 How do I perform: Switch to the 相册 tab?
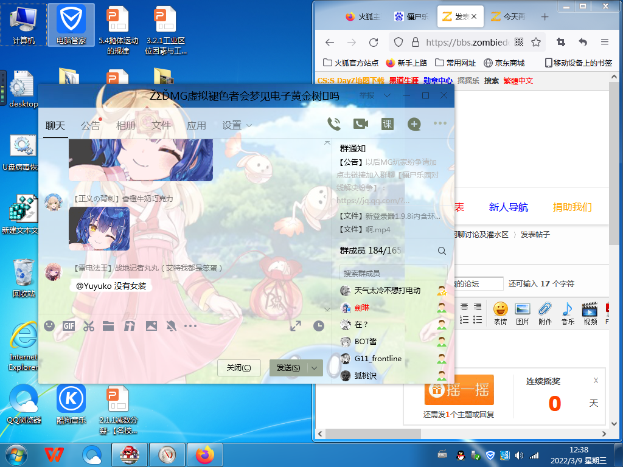click(126, 125)
